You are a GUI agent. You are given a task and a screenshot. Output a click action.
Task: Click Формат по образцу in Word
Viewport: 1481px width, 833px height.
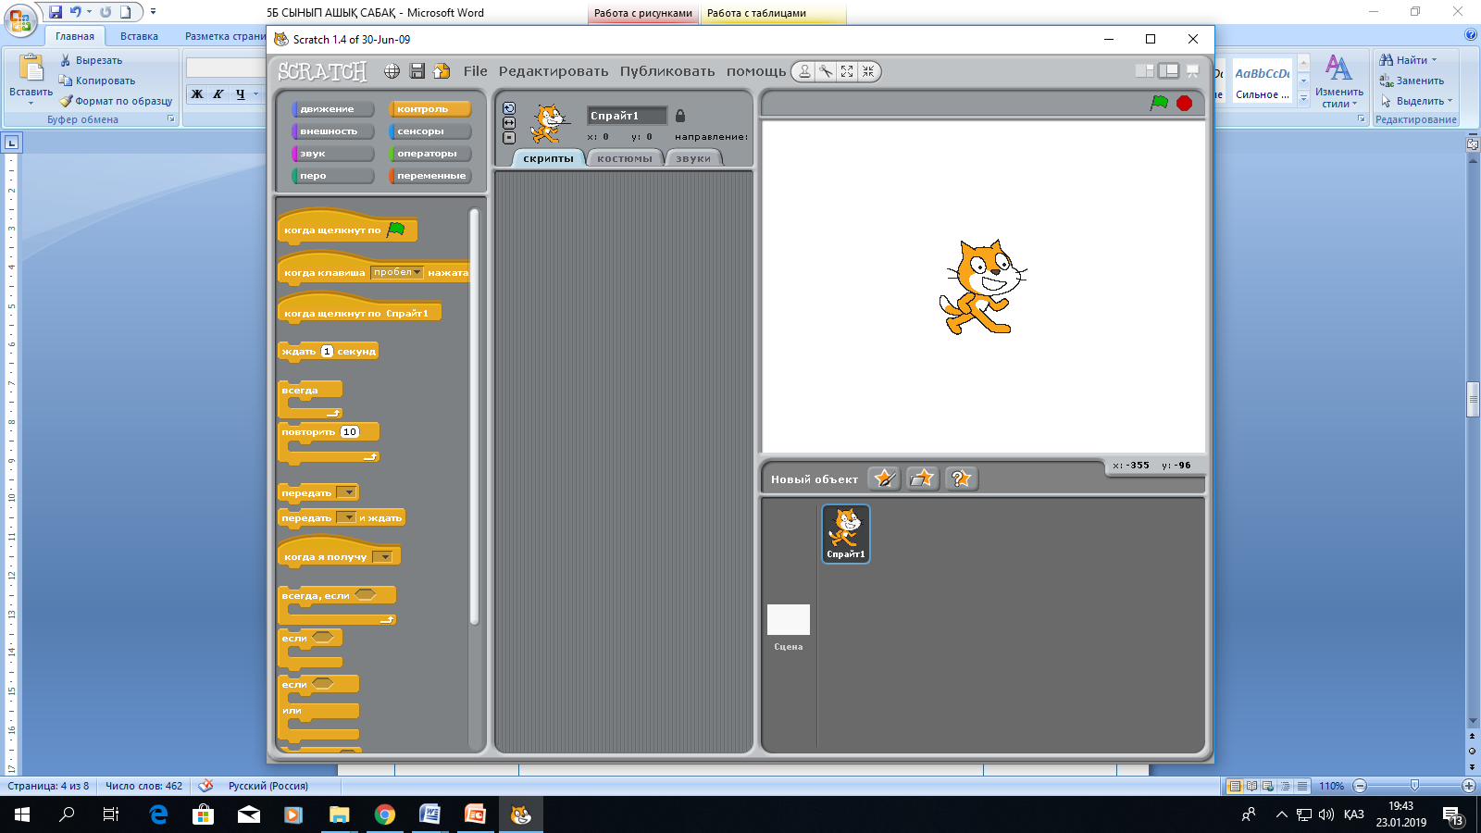pos(116,101)
